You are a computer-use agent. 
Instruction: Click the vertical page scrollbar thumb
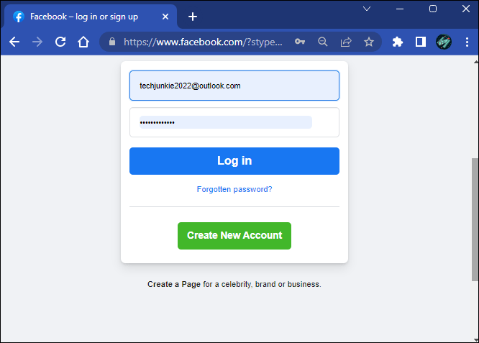coord(475,219)
